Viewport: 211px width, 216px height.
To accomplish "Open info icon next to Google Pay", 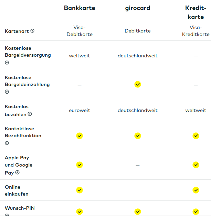I will click(18, 172).
